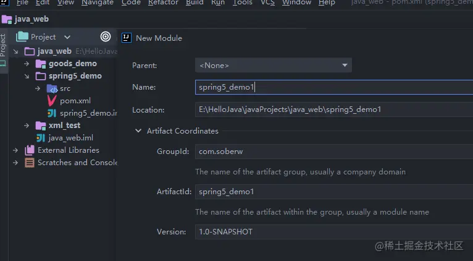Open the Navigate menu

click(x=98, y=2)
